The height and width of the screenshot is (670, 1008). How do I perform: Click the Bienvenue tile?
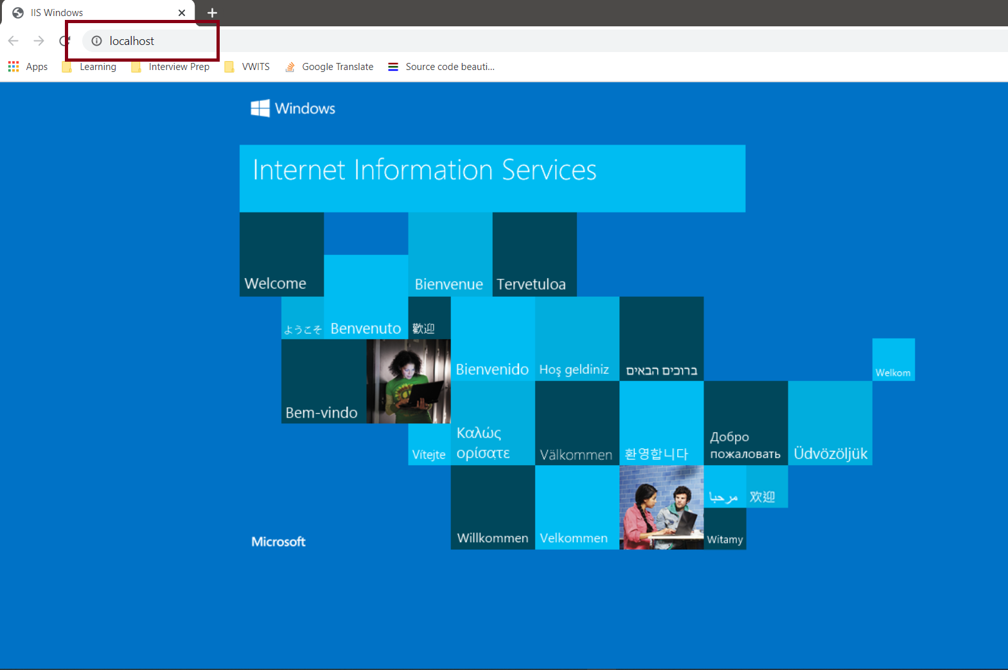click(450, 254)
